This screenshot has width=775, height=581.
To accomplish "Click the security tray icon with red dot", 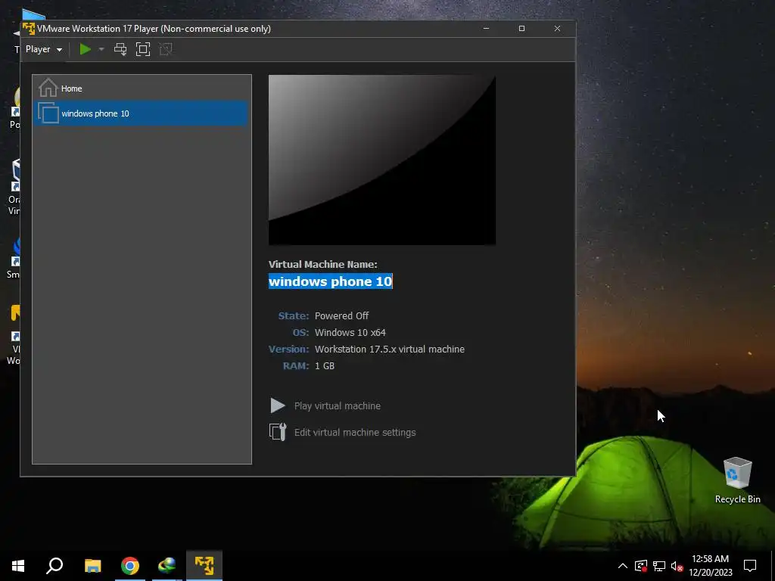I will pyautogui.click(x=641, y=566).
